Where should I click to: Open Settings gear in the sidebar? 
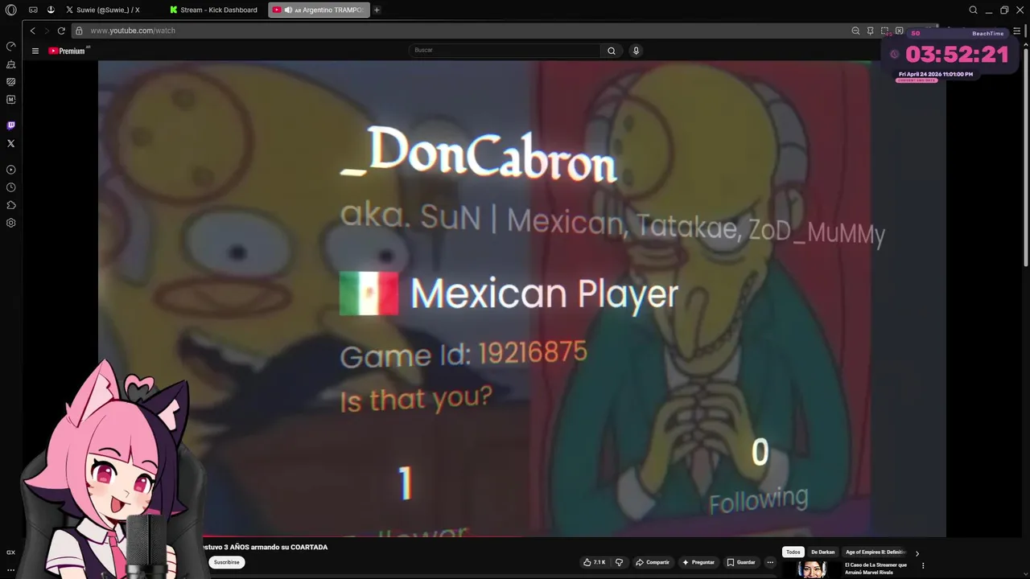pyautogui.click(x=10, y=223)
